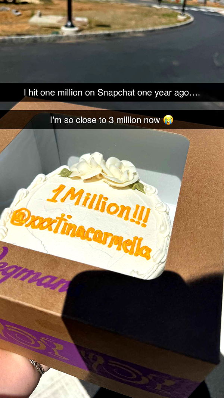The image size is (224, 398).
Task: Tap the crying emoji in the caption
Action: point(168,120)
